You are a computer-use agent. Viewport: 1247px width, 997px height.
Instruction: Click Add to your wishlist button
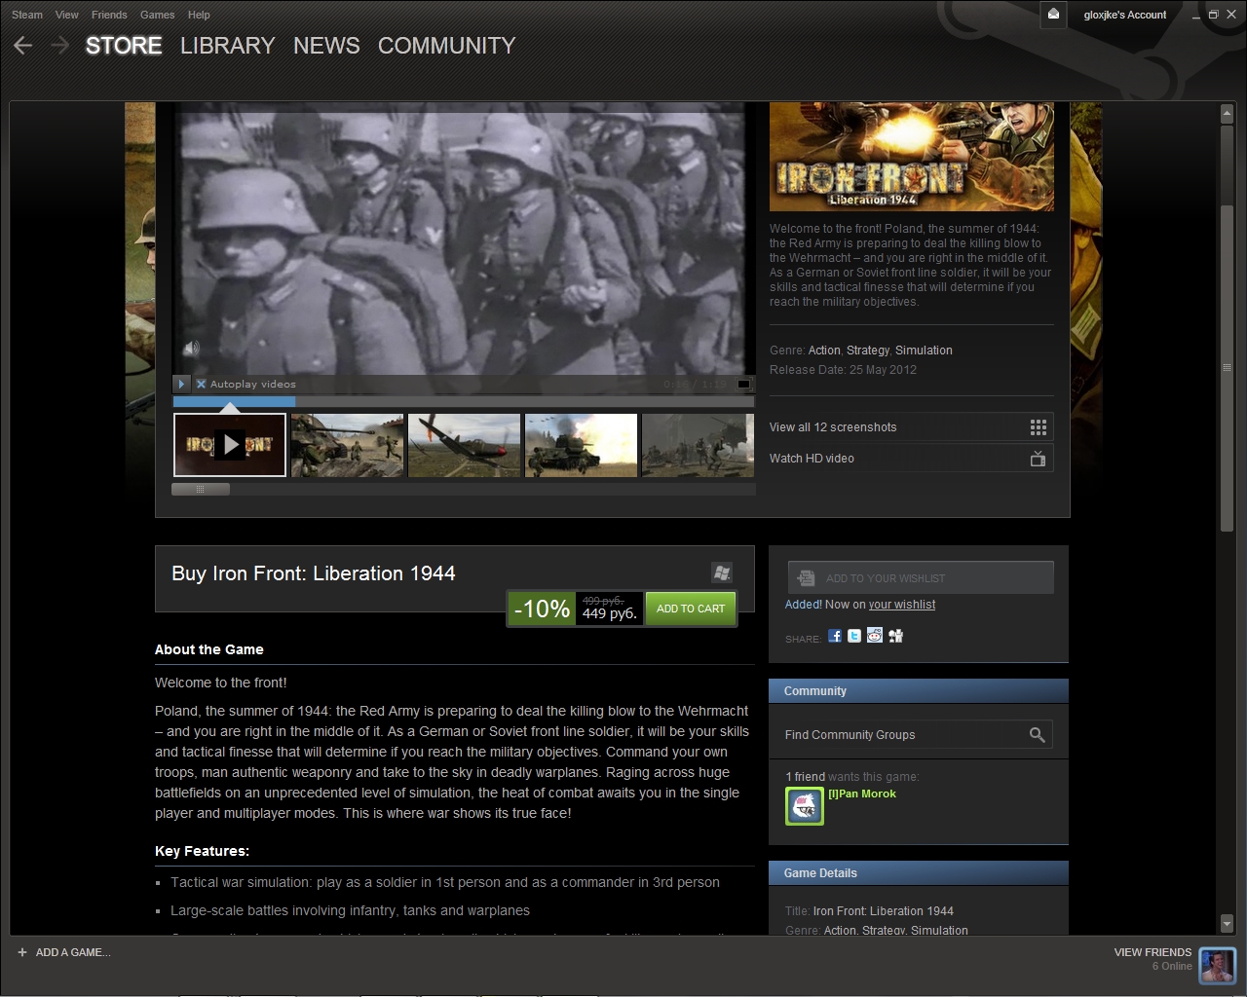coord(921,577)
